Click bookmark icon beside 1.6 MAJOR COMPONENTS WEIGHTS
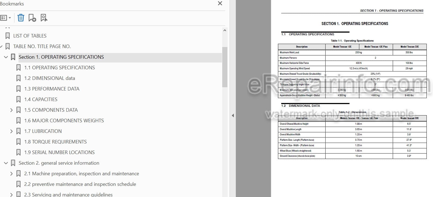Screen dimensions: 433x197 pyautogui.click(x=18, y=121)
